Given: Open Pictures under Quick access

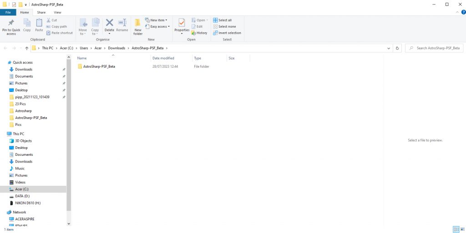Looking at the screenshot, I should point(21,83).
